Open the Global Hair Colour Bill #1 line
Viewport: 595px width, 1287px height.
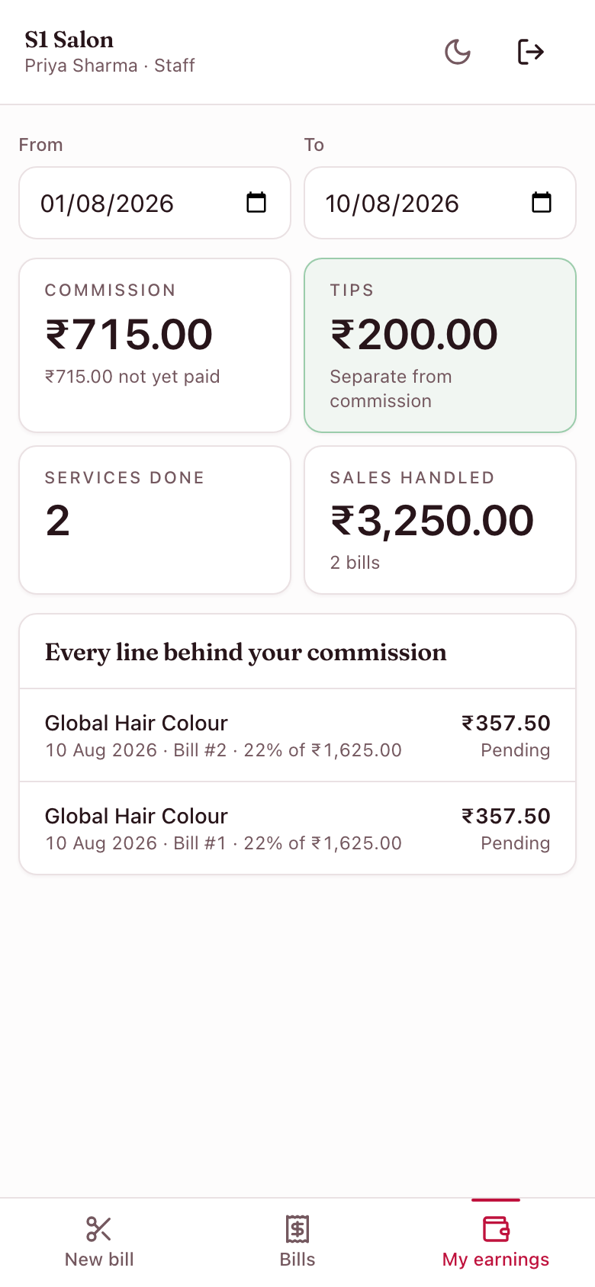[297, 829]
